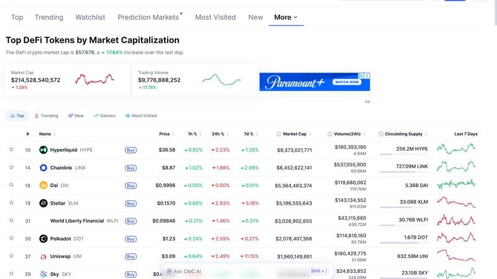Select the Sky coin logo

tap(43, 274)
